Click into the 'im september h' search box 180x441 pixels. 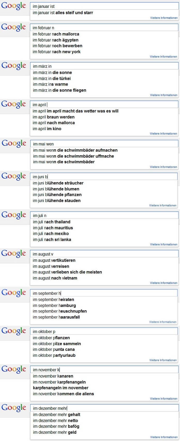coord(104,293)
